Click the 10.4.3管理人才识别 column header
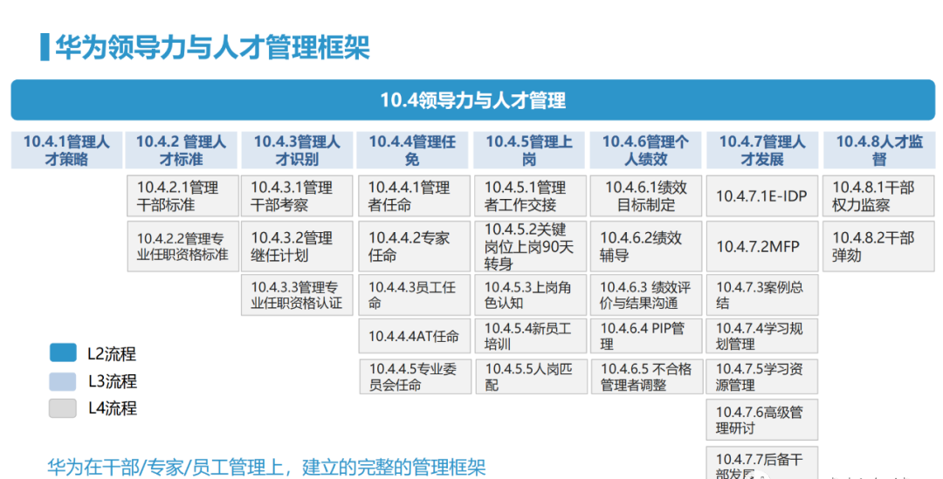943x479 pixels. pos(297,150)
